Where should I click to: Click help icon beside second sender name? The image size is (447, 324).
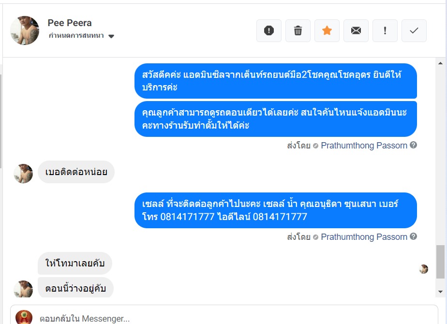[x=414, y=236]
